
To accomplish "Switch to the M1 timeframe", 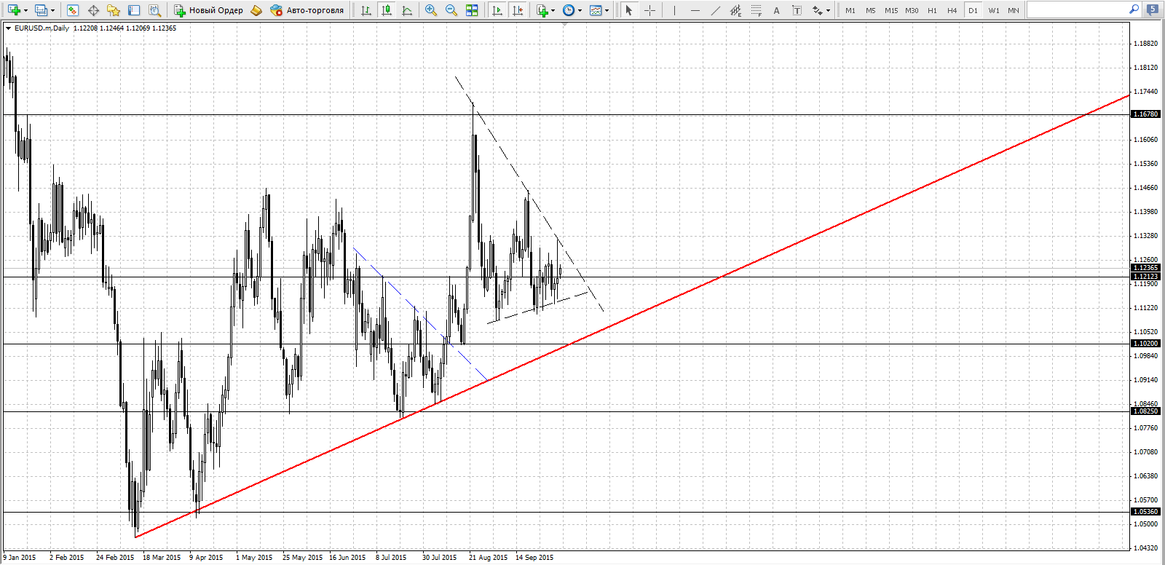I will pos(850,10).
